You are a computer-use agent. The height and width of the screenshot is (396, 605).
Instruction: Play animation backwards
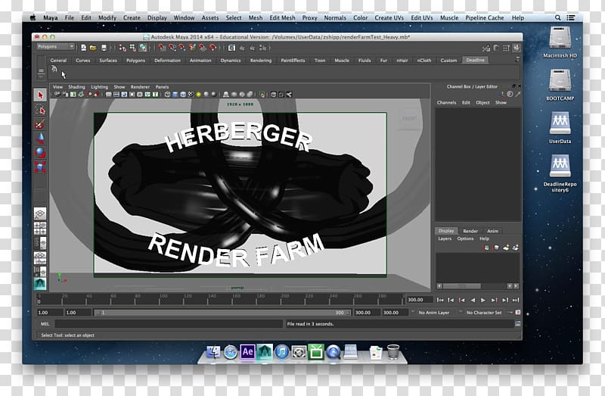click(x=473, y=300)
